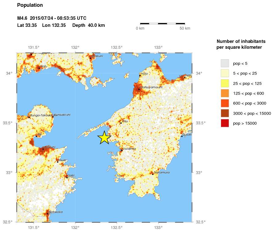The height and width of the screenshot is (232, 274).
Task: Click the Nakamura city marker
Action: [x=153, y=174]
